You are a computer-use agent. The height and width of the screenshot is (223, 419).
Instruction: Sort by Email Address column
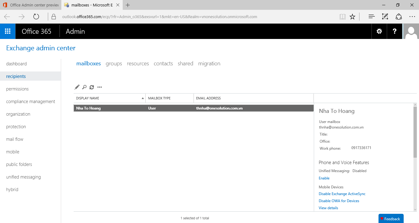pos(208,98)
